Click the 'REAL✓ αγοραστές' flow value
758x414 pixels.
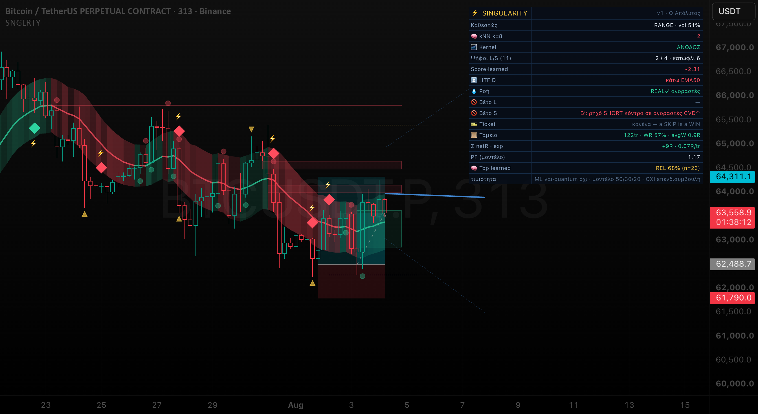[x=675, y=91]
